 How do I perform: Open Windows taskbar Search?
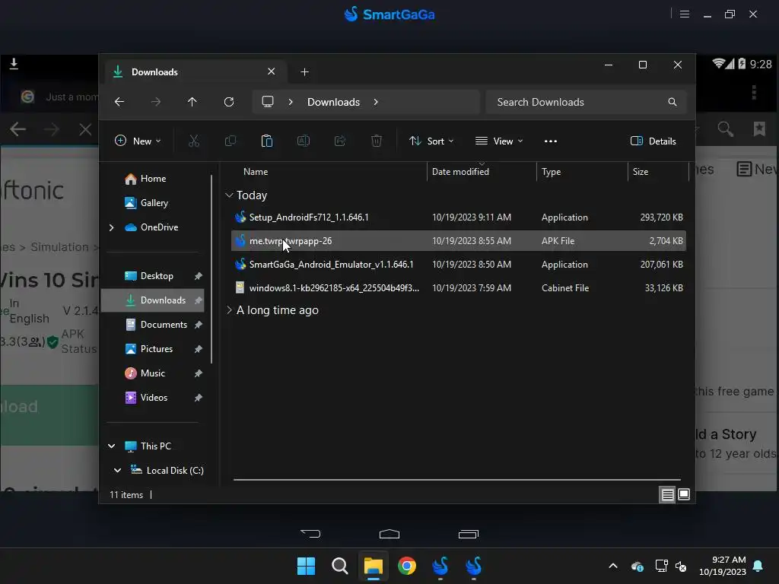pyautogui.click(x=340, y=566)
